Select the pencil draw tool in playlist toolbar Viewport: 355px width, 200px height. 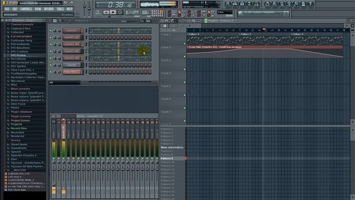click(x=172, y=21)
